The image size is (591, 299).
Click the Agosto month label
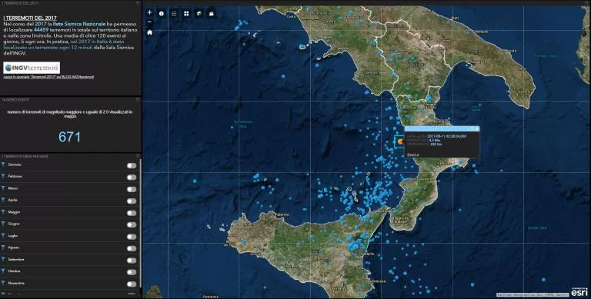pyautogui.click(x=14, y=248)
